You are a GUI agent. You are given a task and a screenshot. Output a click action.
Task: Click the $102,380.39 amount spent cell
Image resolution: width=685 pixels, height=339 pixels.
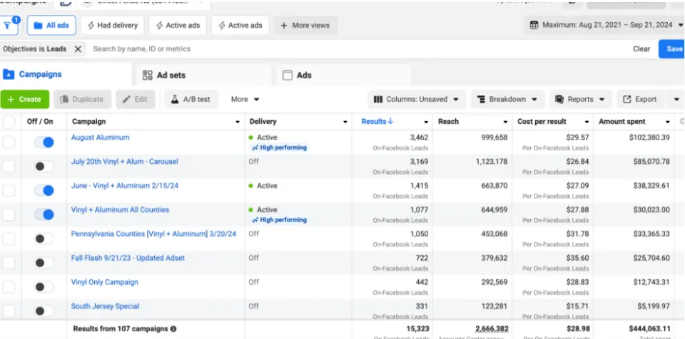[x=649, y=137]
